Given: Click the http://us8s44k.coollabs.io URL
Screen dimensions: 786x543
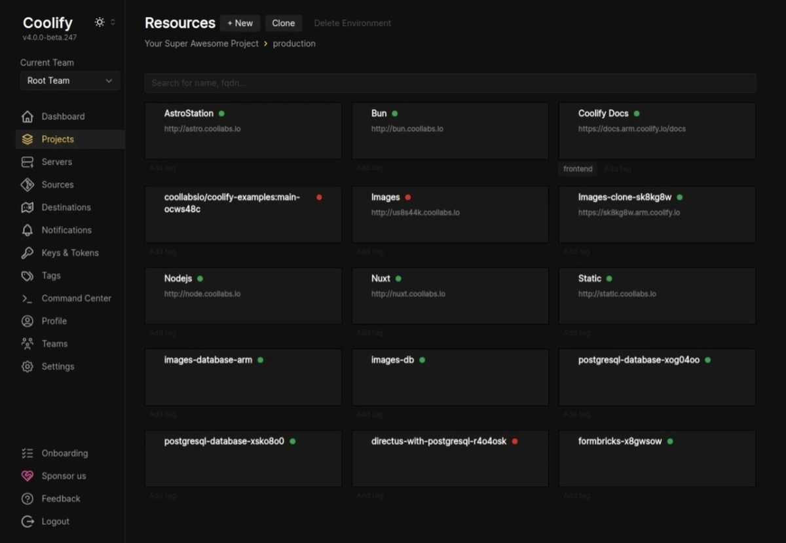Looking at the screenshot, I should point(415,213).
